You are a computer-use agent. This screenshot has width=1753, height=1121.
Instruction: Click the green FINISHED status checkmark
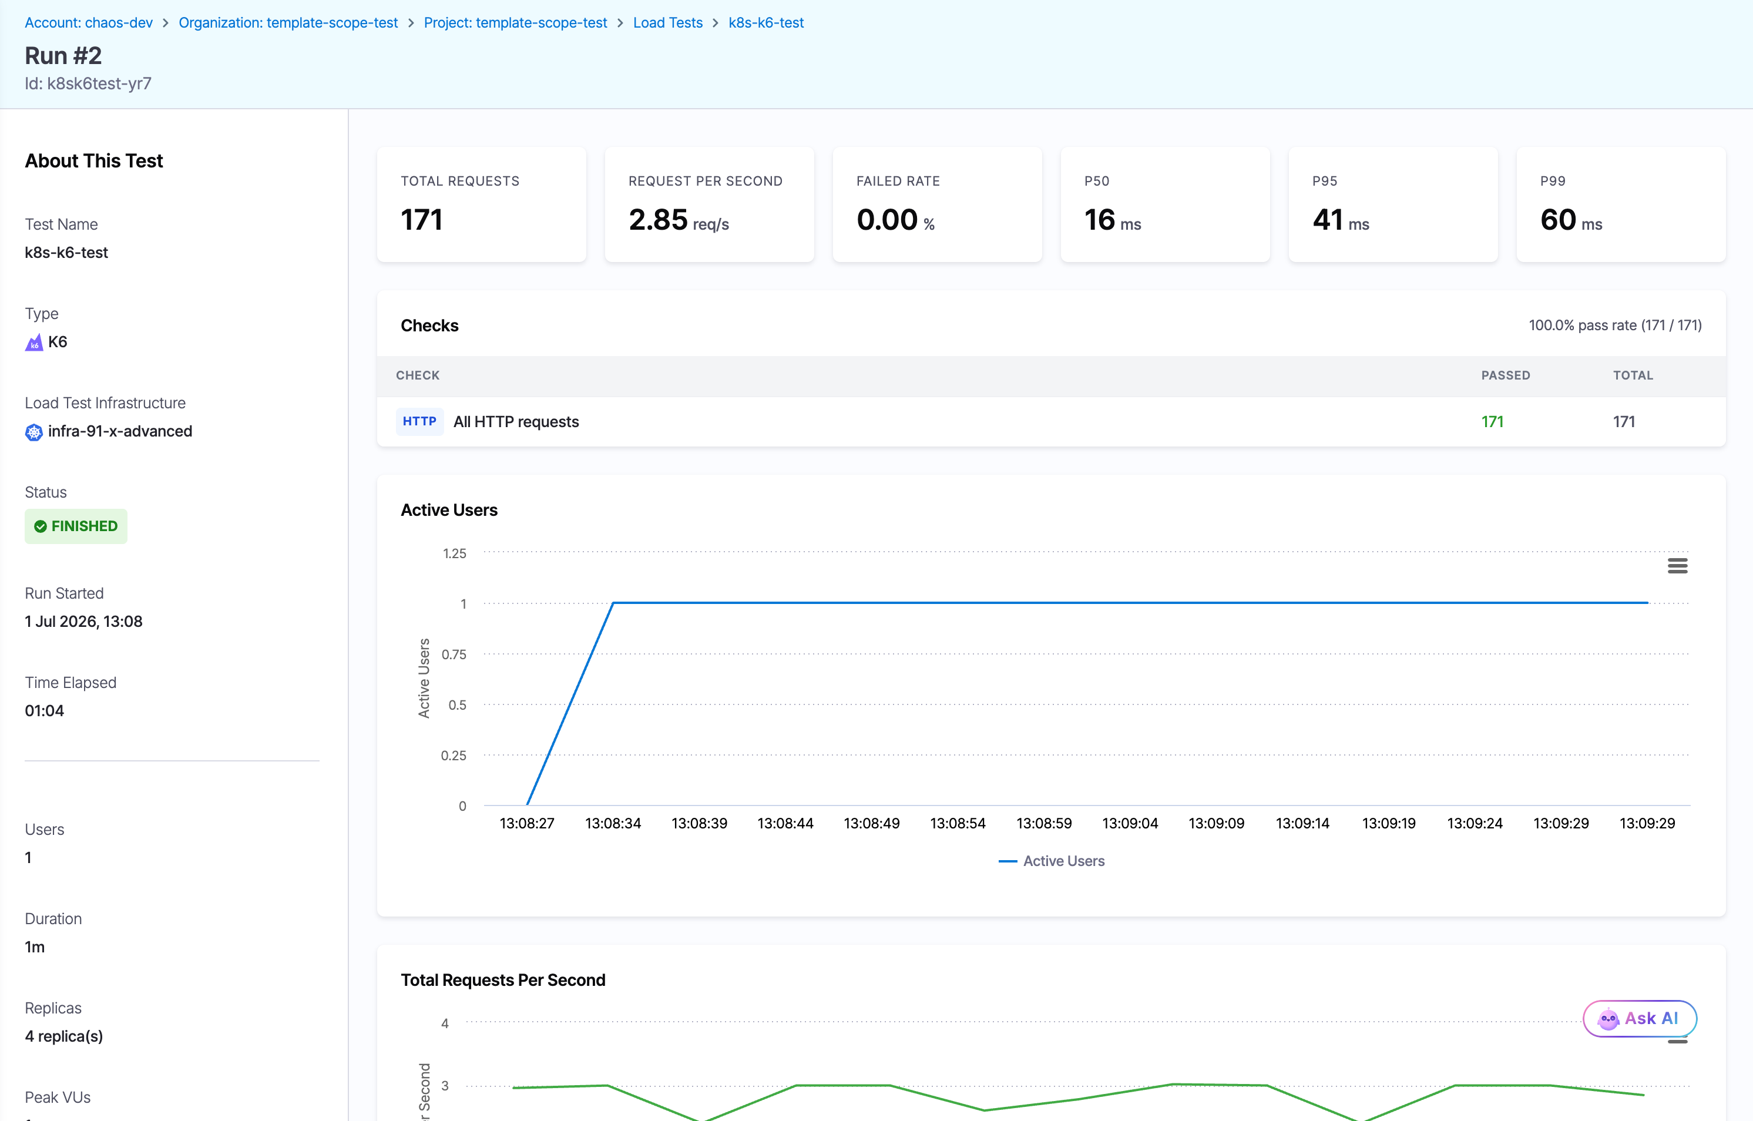[41, 526]
